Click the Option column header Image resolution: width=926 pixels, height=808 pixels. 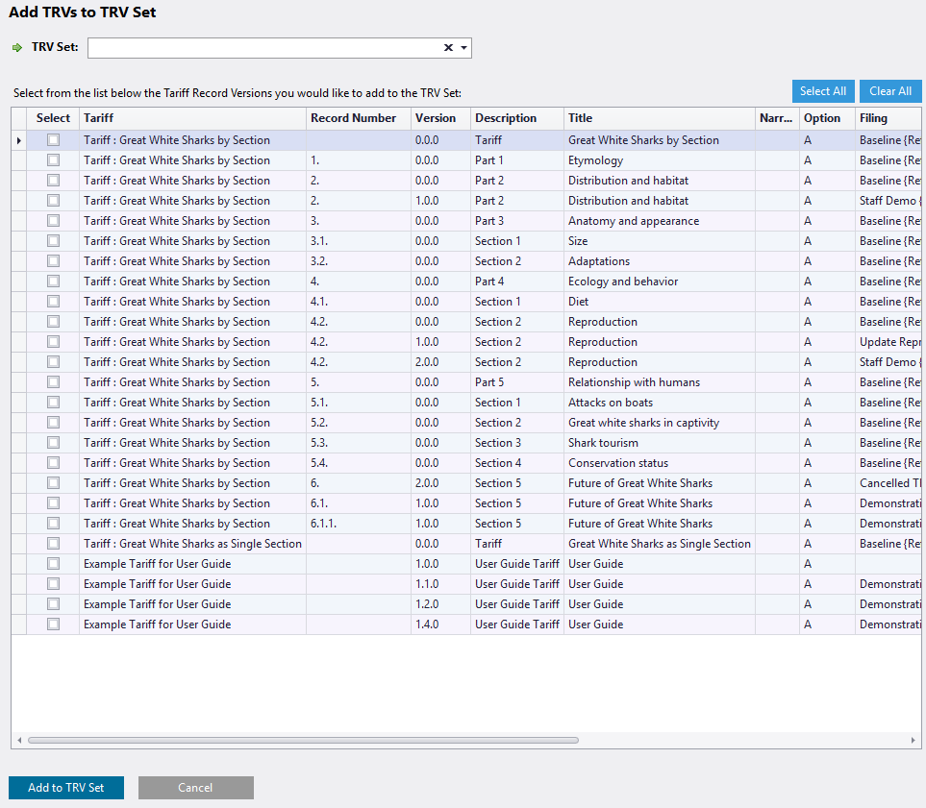coord(827,118)
